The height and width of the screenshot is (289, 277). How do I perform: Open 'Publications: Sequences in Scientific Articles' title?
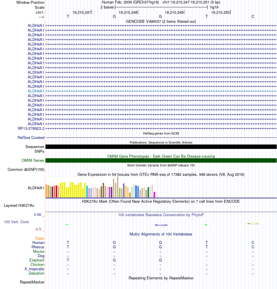pyautogui.click(x=161, y=142)
